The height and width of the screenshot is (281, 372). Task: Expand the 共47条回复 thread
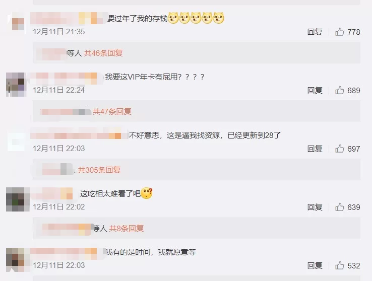(x=112, y=111)
